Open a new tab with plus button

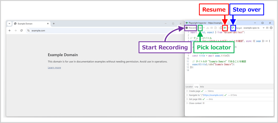pos(54,24)
